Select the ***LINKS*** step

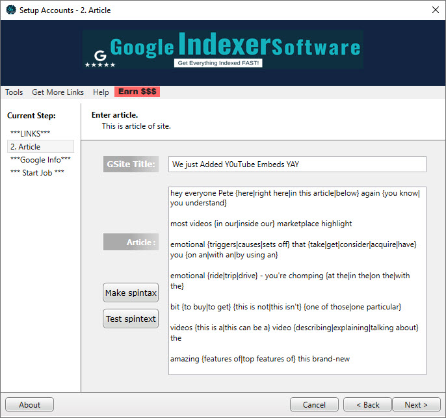(30, 133)
